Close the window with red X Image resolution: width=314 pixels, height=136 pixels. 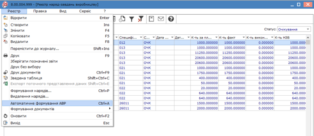coord(308,5)
